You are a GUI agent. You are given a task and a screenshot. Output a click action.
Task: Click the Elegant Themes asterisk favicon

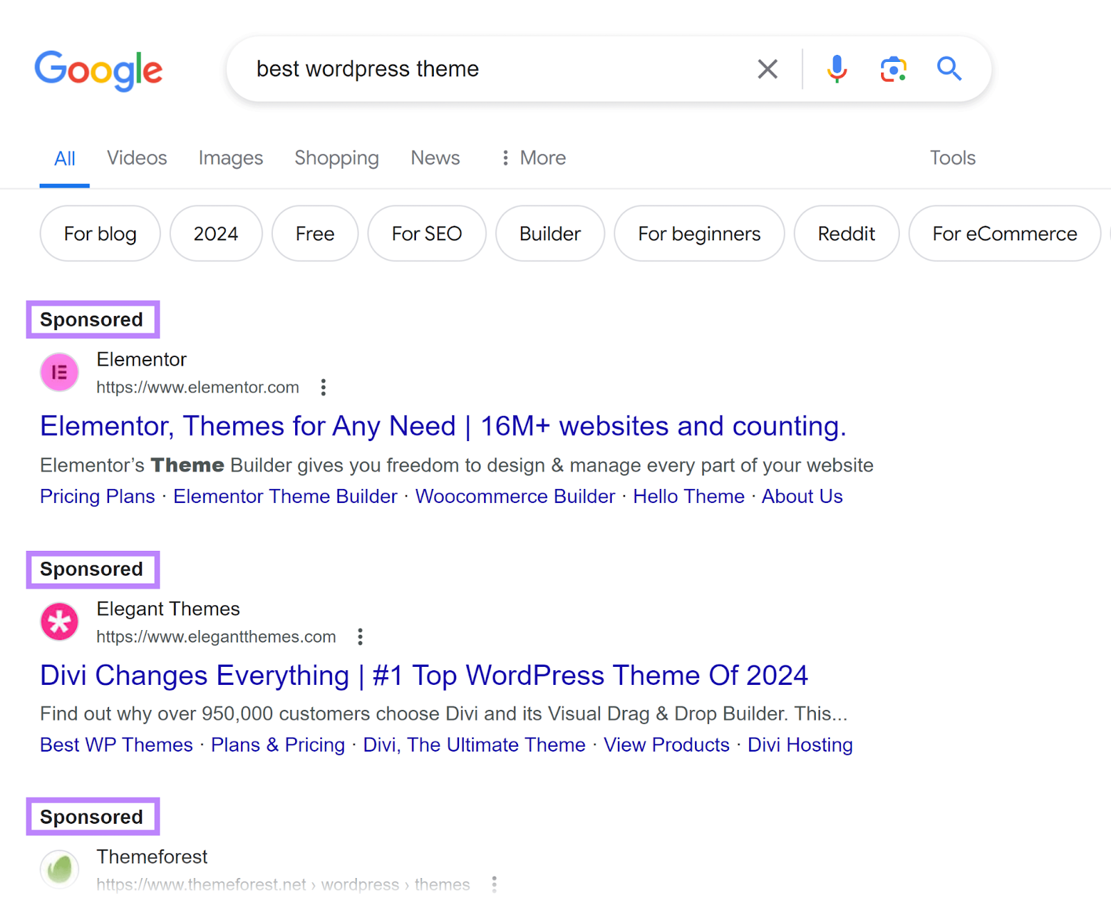click(x=59, y=621)
